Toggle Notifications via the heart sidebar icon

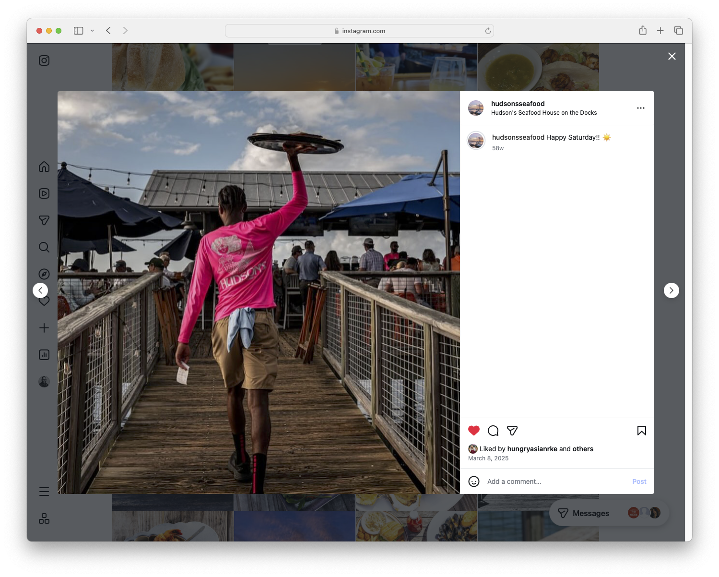tap(44, 301)
